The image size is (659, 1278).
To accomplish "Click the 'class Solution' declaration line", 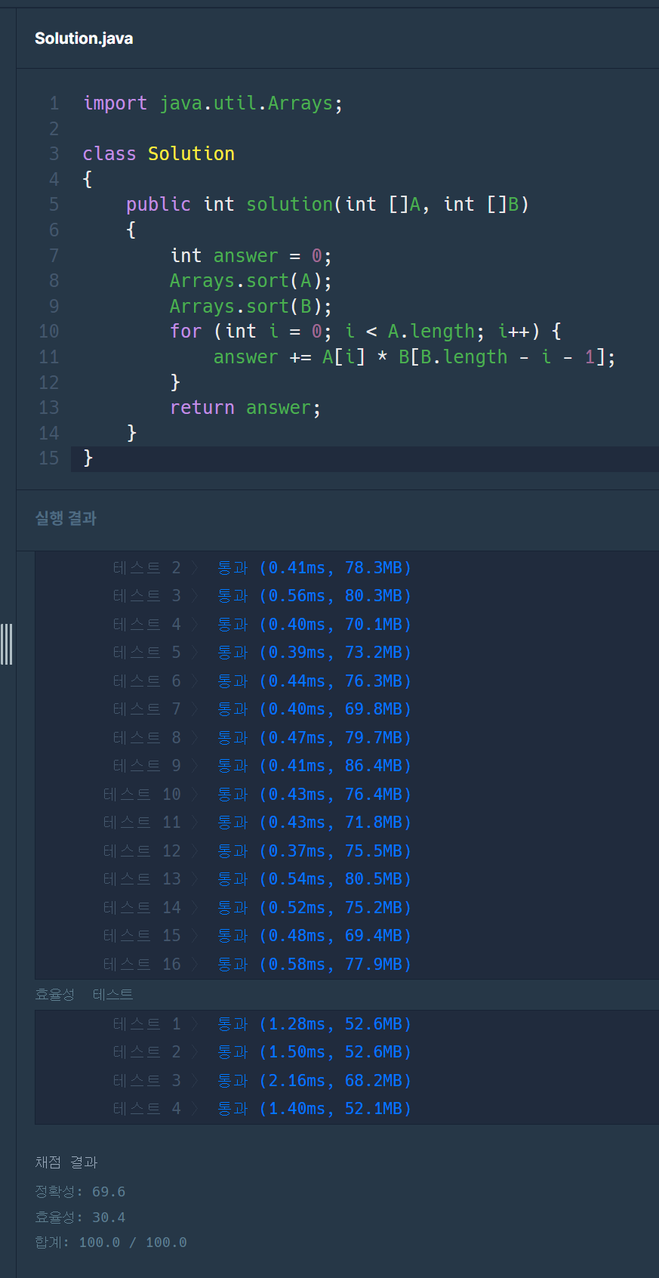I will point(159,153).
